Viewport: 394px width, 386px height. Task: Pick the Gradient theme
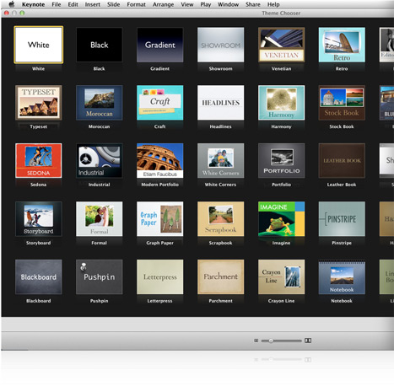160,45
